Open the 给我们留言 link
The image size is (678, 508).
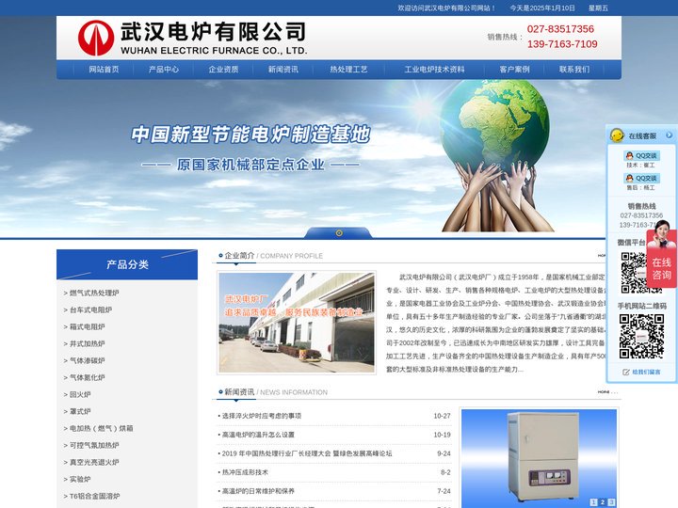pyautogui.click(x=641, y=372)
